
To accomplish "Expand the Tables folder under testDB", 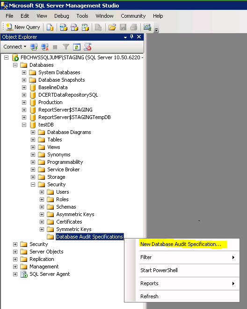I will pos(33,140).
